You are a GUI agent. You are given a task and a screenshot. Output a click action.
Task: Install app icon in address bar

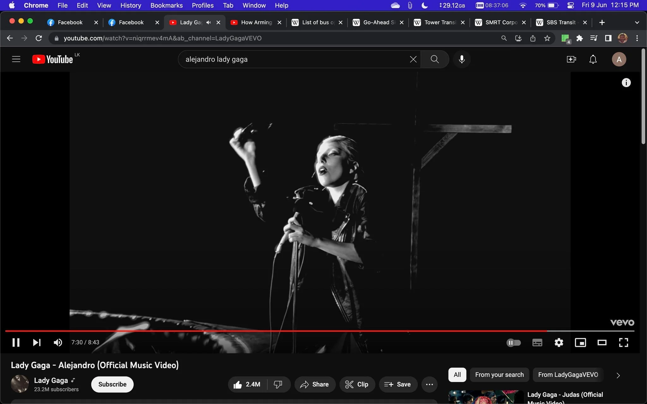click(x=518, y=38)
